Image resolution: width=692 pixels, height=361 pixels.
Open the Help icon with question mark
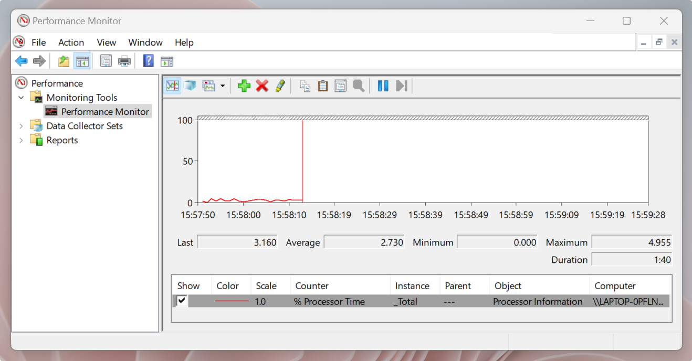click(x=148, y=61)
